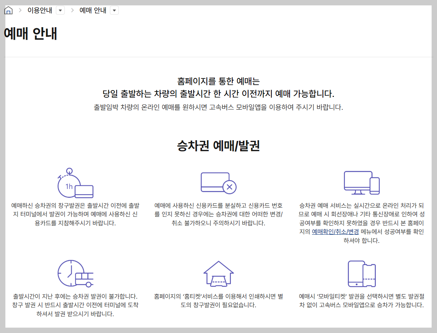Click the 승차권 예매/발권 section title
The image size is (437, 333).
click(218, 145)
